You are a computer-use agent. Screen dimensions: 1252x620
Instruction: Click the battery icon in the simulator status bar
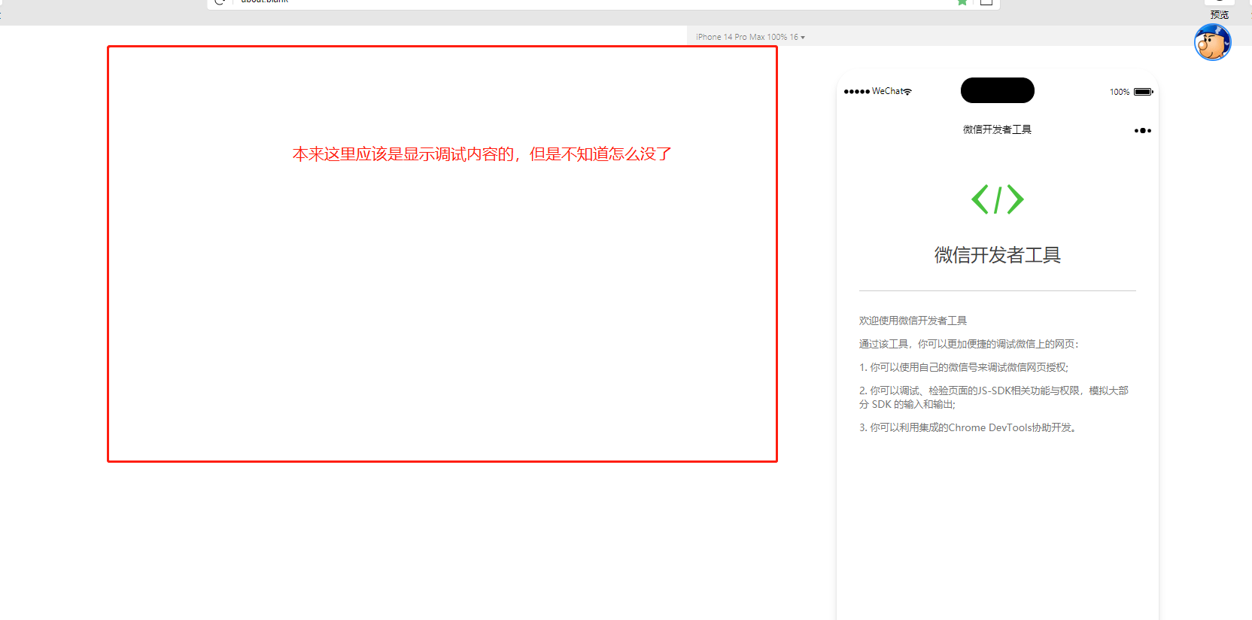pyautogui.click(x=1144, y=92)
